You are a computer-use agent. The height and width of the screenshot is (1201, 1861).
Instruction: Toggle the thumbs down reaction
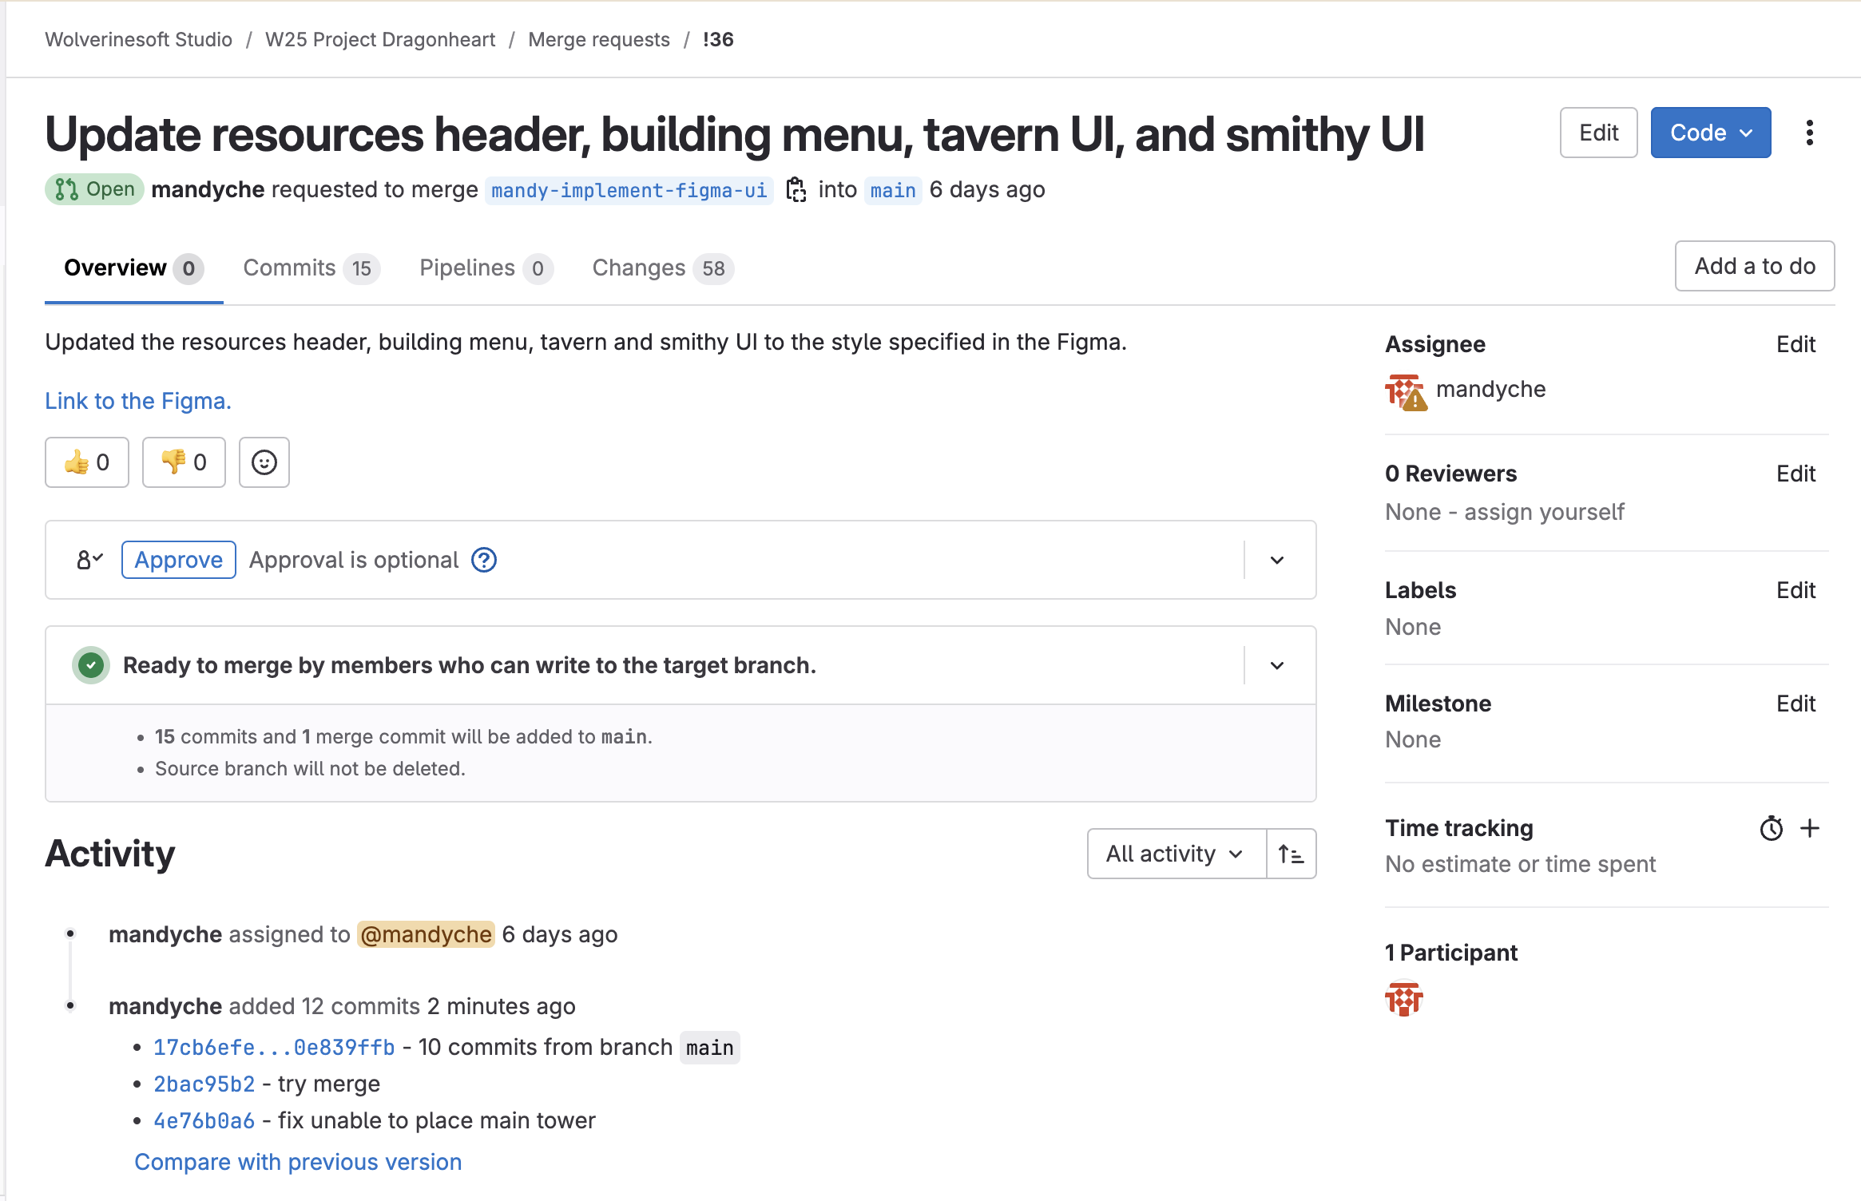(184, 462)
